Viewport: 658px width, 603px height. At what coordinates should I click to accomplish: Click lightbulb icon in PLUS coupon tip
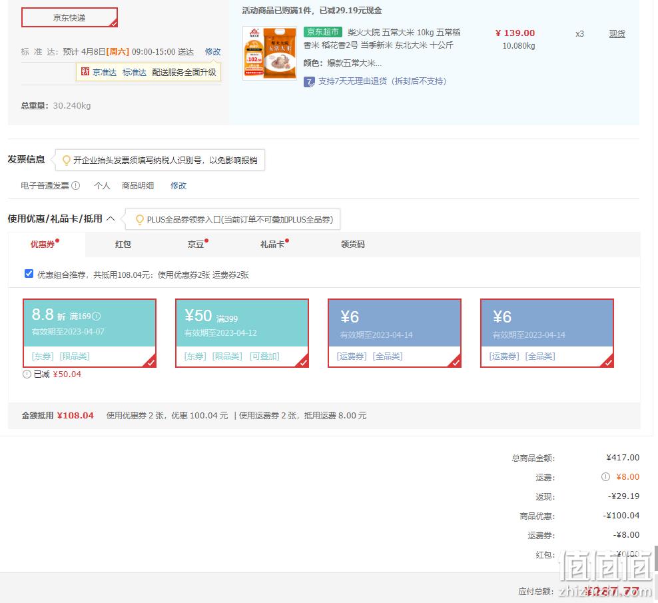[x=140, y=219]
